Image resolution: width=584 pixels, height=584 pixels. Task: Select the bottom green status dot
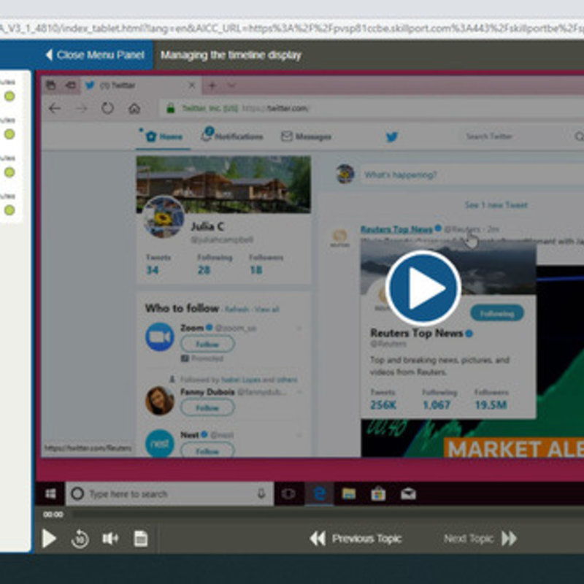(9, 210)
